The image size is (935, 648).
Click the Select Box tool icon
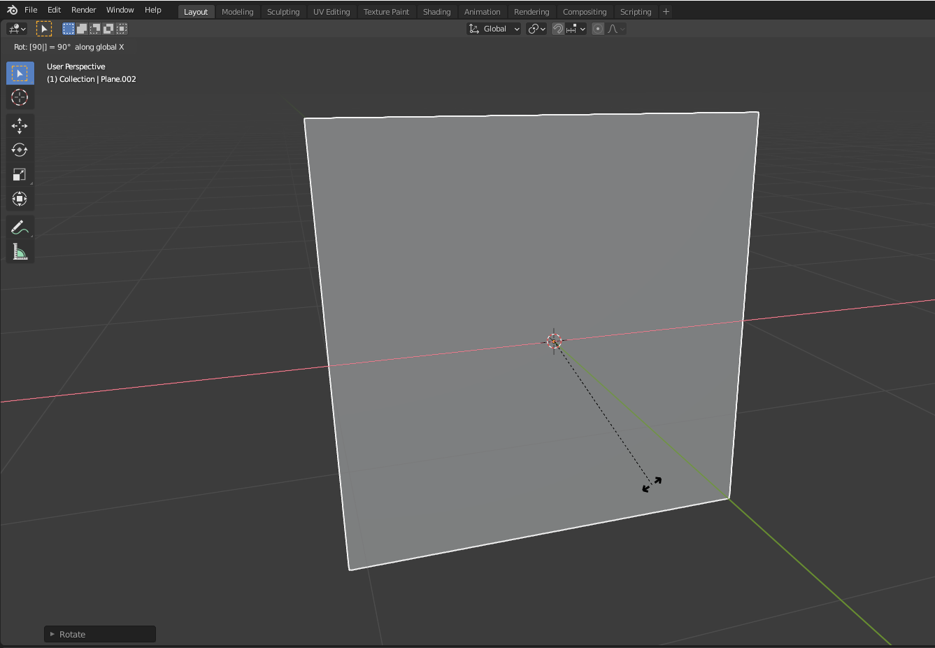click(x=20, y=73)
